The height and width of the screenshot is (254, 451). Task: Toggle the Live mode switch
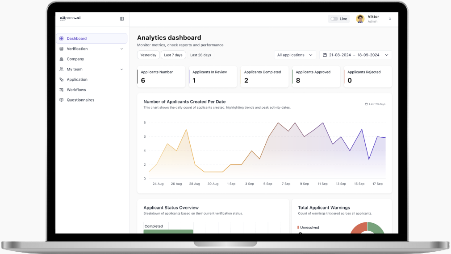coord(334,19)
